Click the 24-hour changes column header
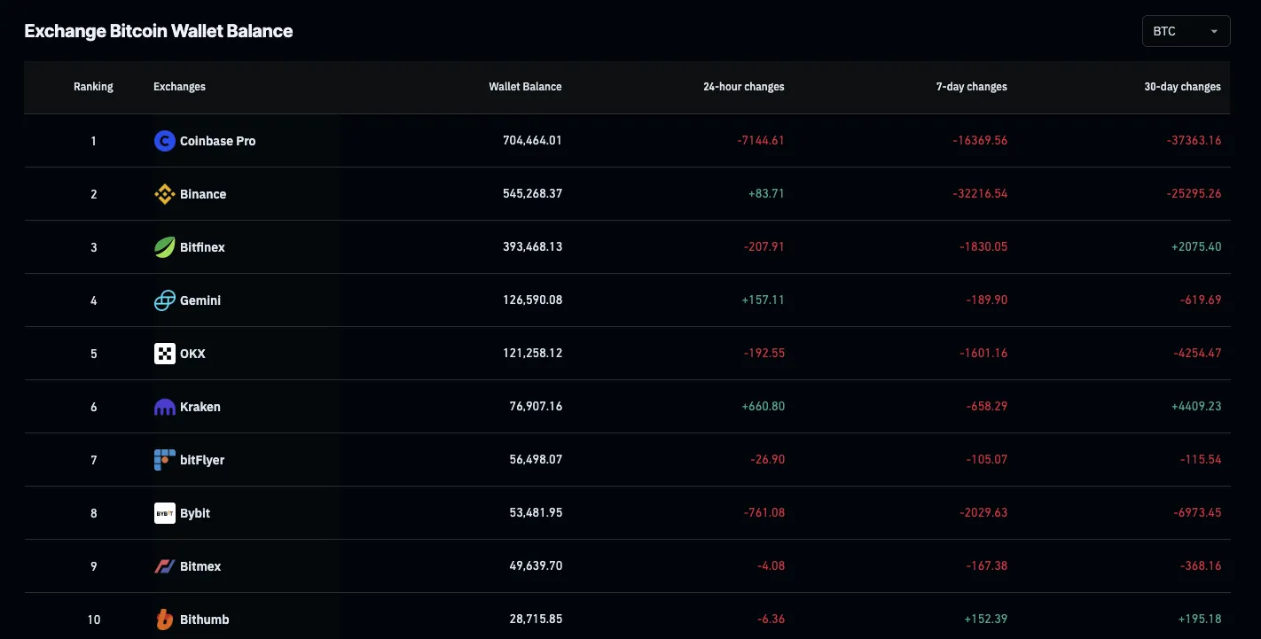This screenshot has height=639, width=1261. click(x=743, y=86)
